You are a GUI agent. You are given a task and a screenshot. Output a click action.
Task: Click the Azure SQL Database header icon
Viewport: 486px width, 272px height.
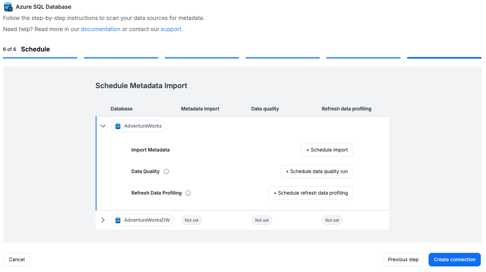coord(8,7)
